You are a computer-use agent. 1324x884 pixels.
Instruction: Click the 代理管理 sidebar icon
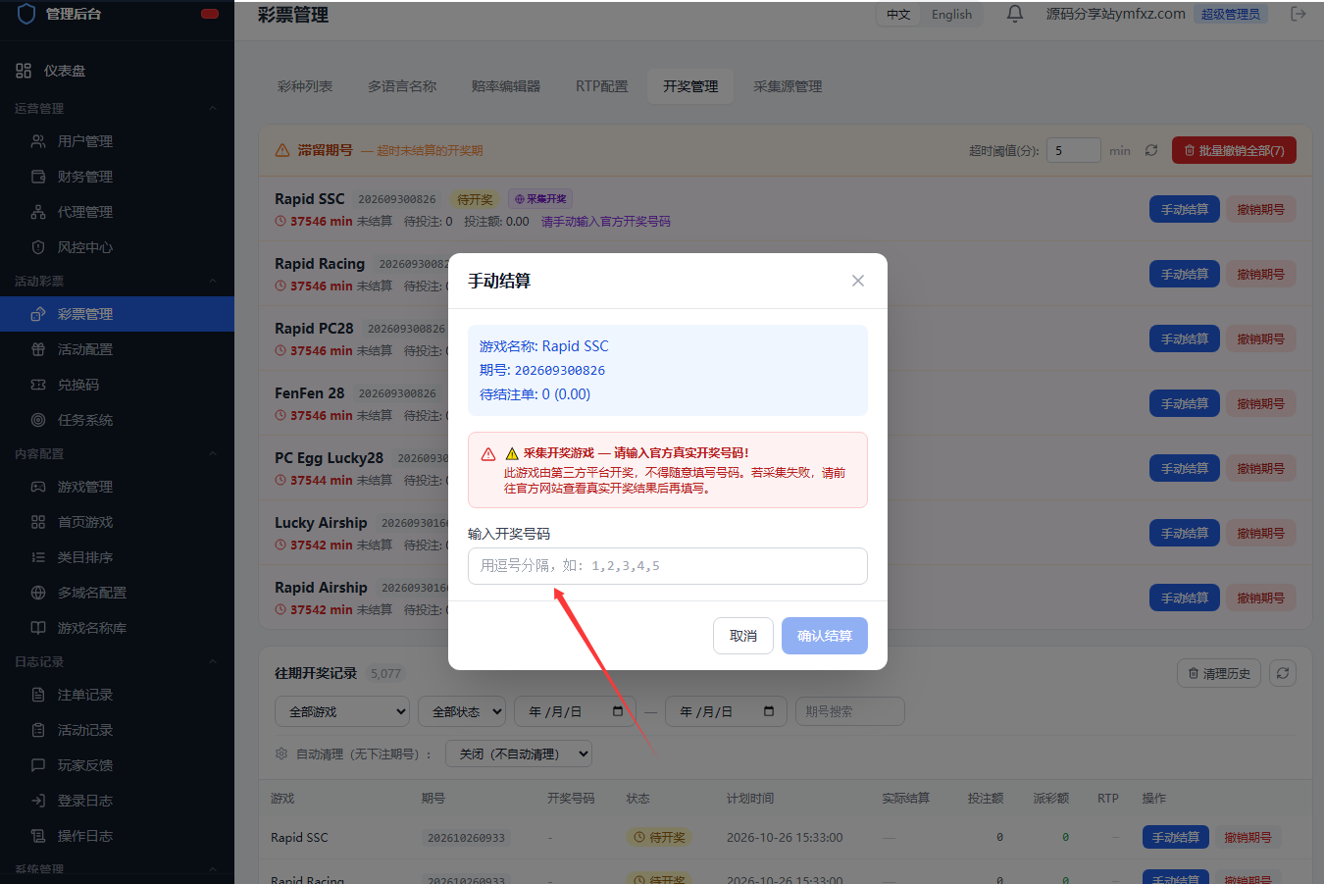tap(38, 212)
